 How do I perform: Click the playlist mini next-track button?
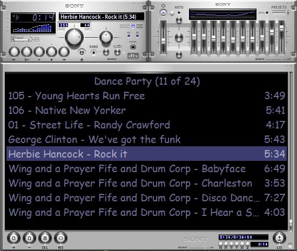tap(242, 244)
